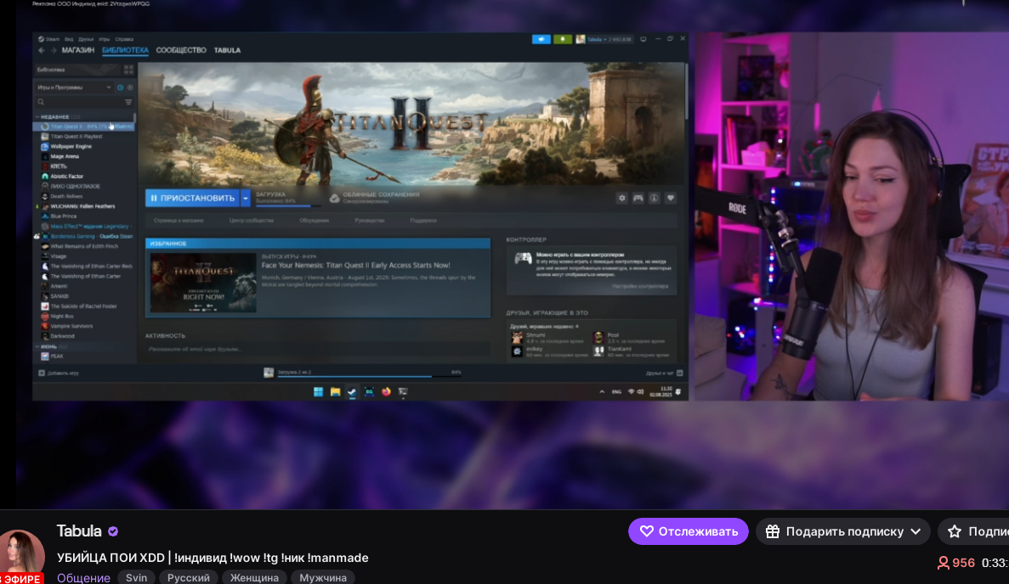Open the Titan Quest II news thumbnail
Image resolution: width=1009 pixels, height=584 pixels.
[x=202, y=283]
